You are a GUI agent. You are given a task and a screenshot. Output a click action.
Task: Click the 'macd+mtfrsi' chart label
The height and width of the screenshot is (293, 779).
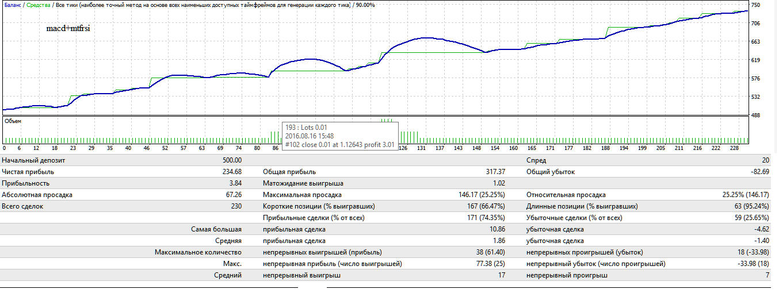pos(68,28)
